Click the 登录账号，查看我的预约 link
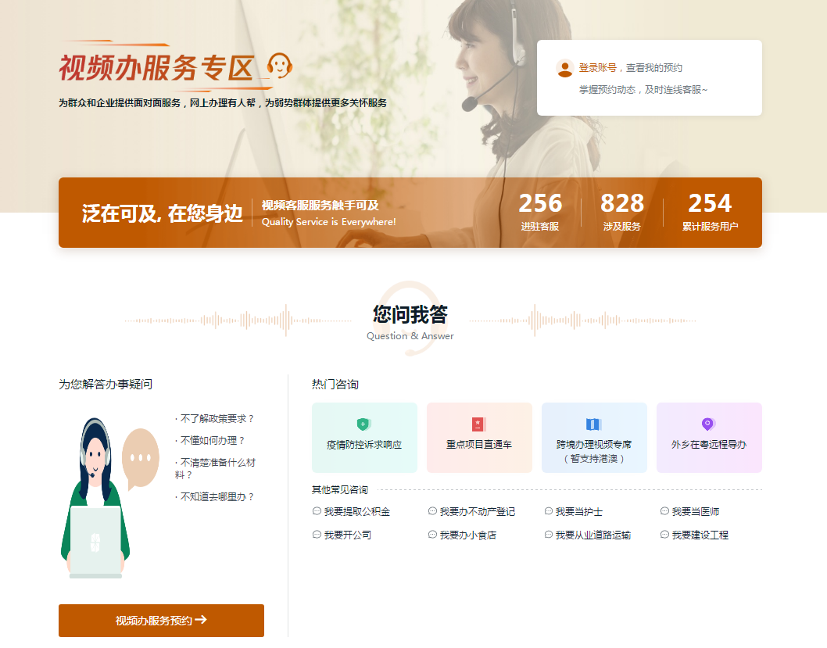 coord(632,68)
